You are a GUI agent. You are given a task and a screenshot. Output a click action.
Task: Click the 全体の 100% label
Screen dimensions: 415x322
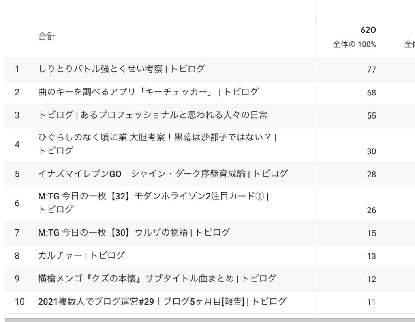click(354, 44)
